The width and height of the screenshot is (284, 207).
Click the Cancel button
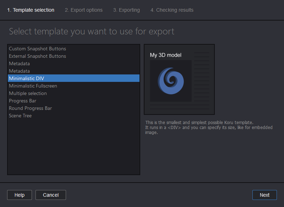click(50, 195)
